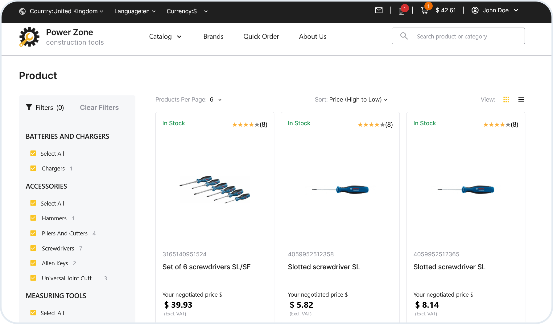
Task: Switch to list view icon
Action: (x=521, y=100)
